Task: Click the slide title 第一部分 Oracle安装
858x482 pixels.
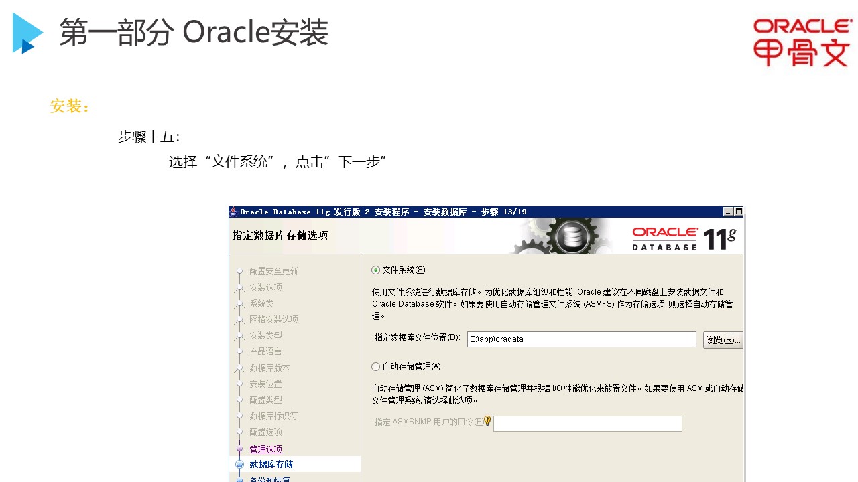Action: point(194,32)
